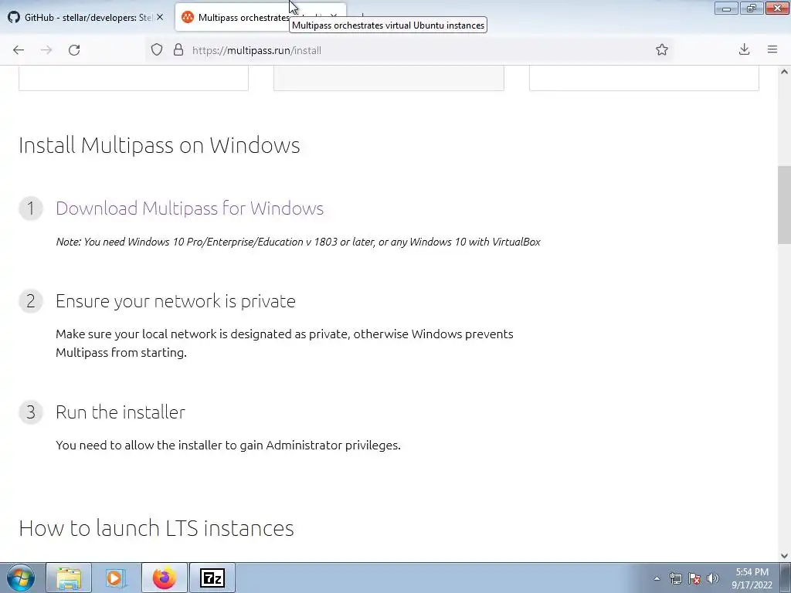The height and width of the screenshot is (593, 791).
Task: Click the page scrollbar down arrow
Action: point(784,556)
